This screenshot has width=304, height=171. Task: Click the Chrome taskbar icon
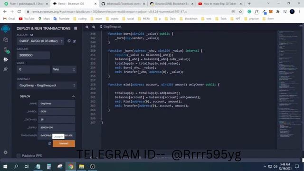(x=71, y=167)
